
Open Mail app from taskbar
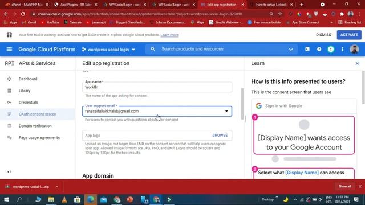click(x=104, y=199)
